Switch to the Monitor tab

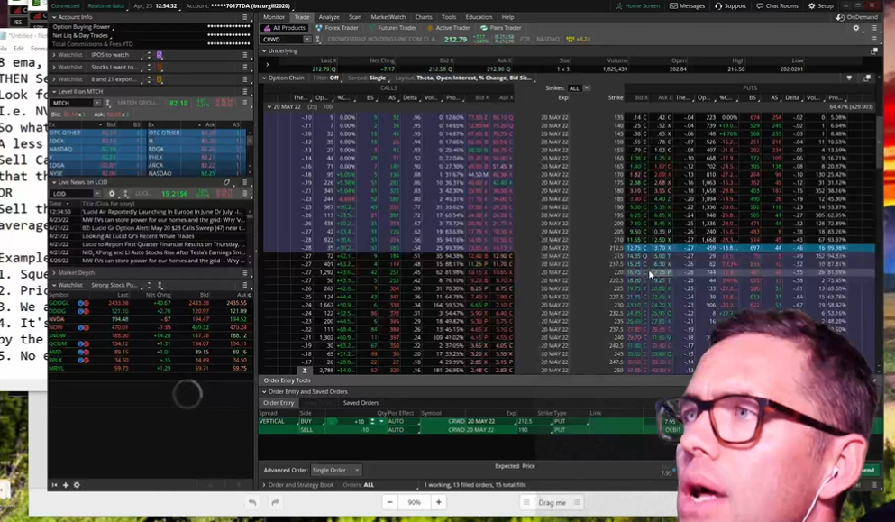coord(274,17)
